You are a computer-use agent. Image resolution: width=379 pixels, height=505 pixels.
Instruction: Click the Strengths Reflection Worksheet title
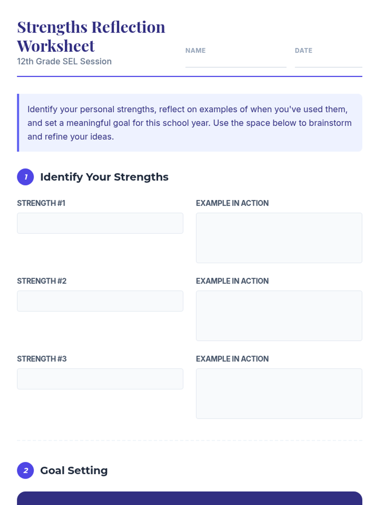[x=91, y=36]
